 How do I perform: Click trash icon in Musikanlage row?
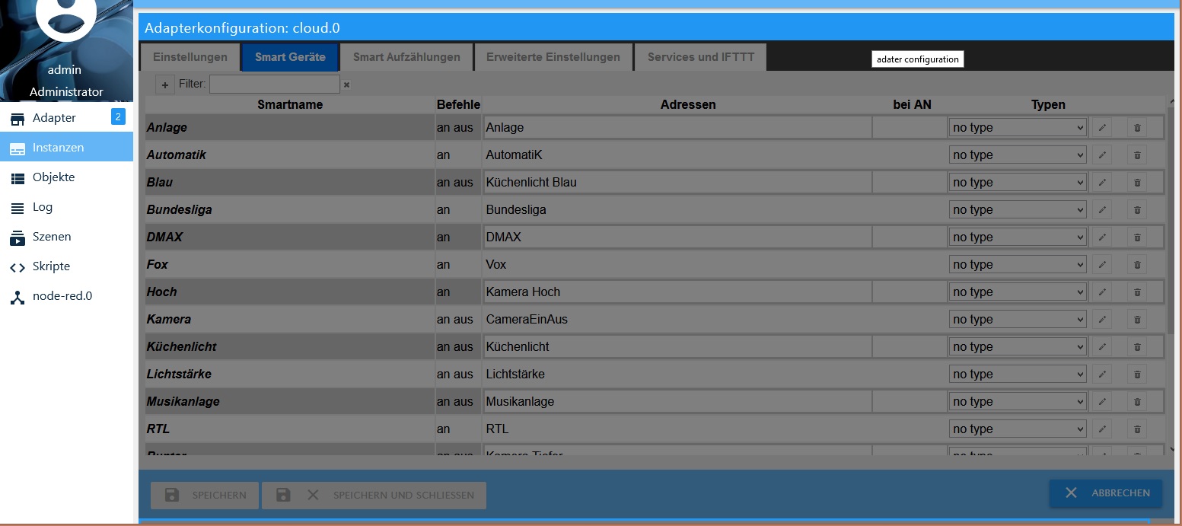[1137, 402]
